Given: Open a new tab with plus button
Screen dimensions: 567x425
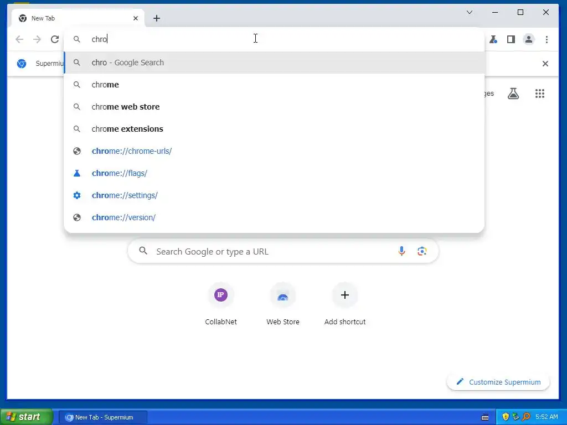Looking at the screenshot, I should pos(157,18).
